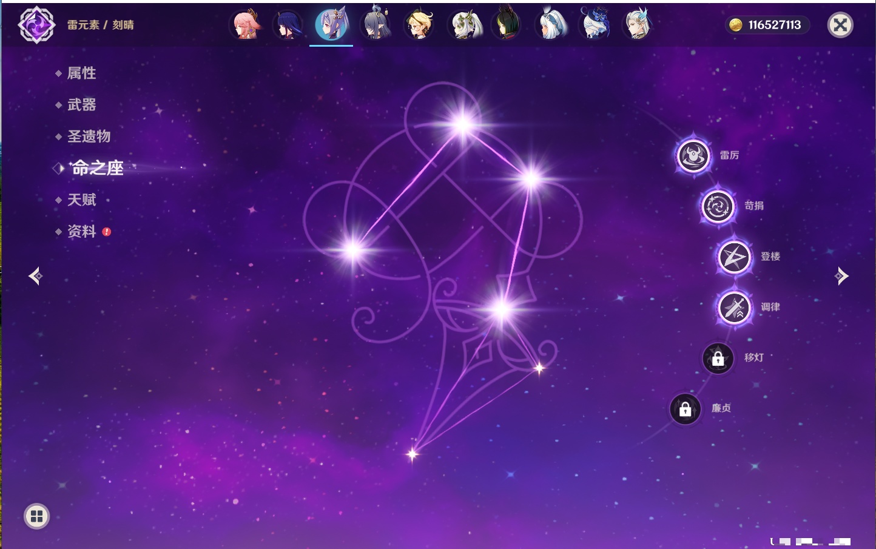The height and width of the screenshot is (549, 876).
Task: Open the 调律 constellation node icon
Action: 735,308
